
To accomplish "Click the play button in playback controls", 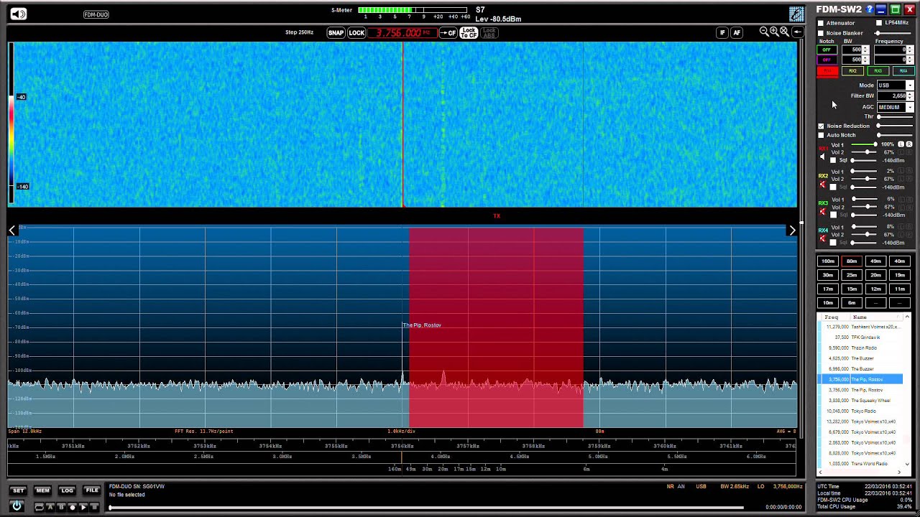I will pyautogui.click(x=83, y=508).
